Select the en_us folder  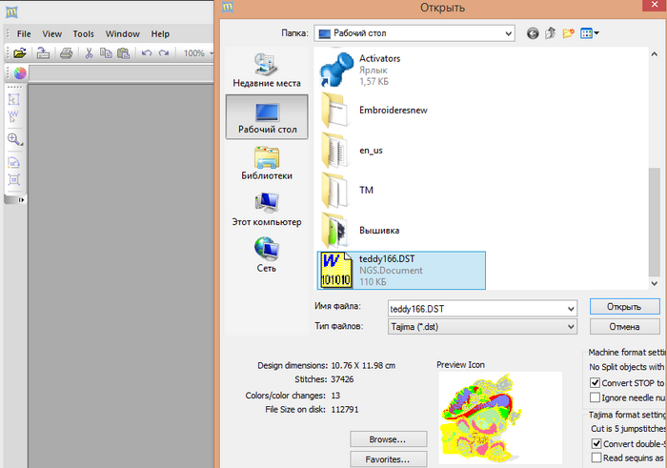click(401, 151)
